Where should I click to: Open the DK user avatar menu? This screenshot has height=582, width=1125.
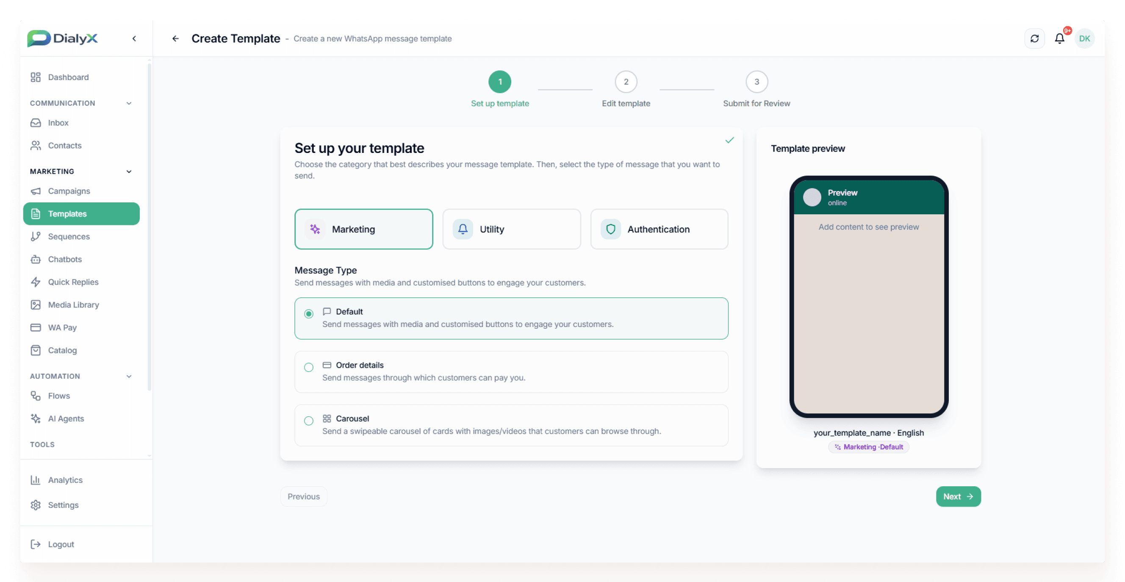tap(1084, 39)
